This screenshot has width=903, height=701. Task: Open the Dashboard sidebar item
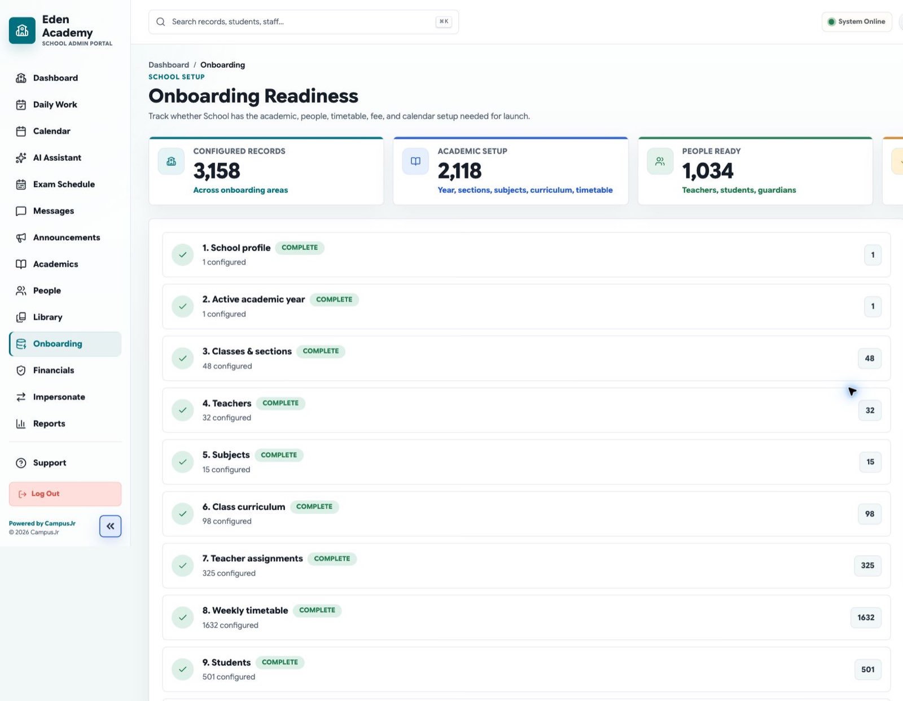pos(65,78)
